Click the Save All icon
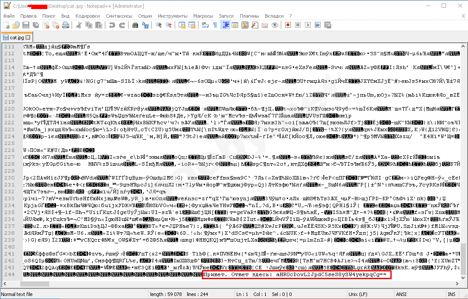The image size is (468, 299). (x=36, y=25)
